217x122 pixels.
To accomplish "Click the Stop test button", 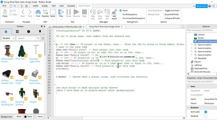I will (x=84, y=12).
